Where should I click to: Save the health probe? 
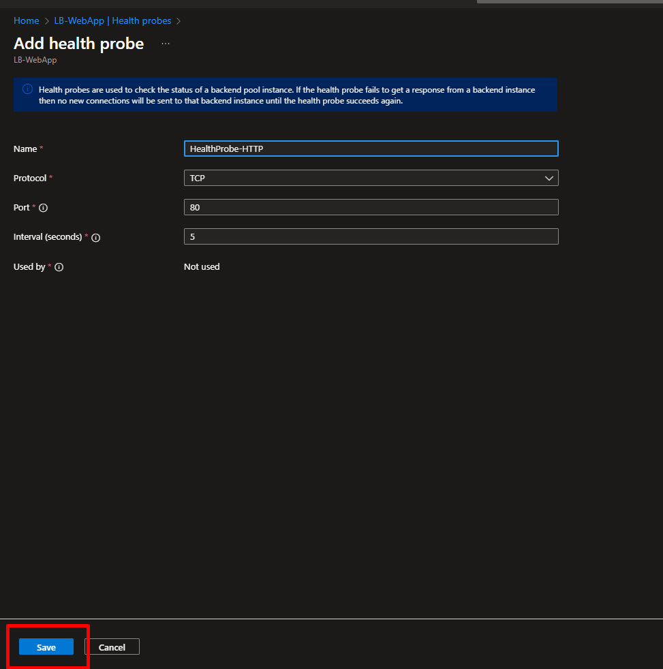coord(46,647)
